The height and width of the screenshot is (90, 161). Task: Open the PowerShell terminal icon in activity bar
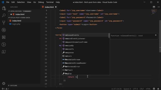4,52
